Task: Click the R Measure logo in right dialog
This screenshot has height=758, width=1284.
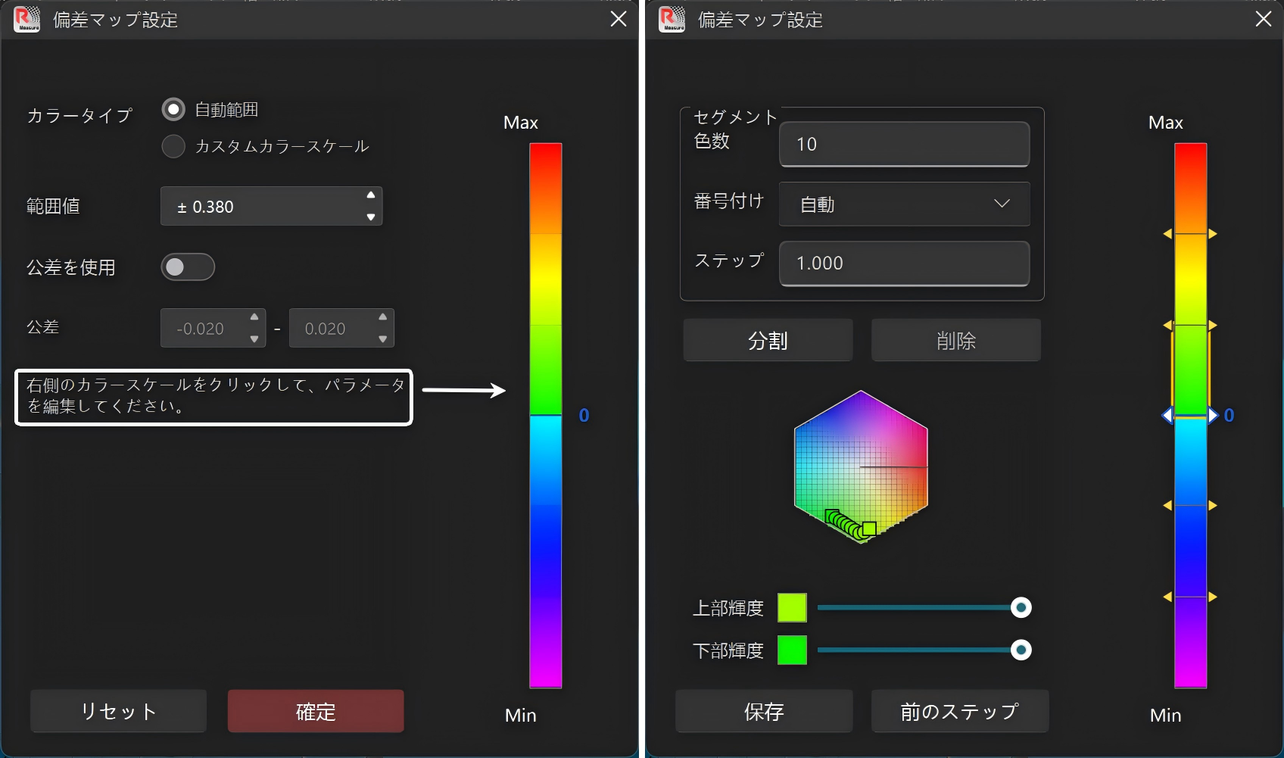Action: coord(672,19)
